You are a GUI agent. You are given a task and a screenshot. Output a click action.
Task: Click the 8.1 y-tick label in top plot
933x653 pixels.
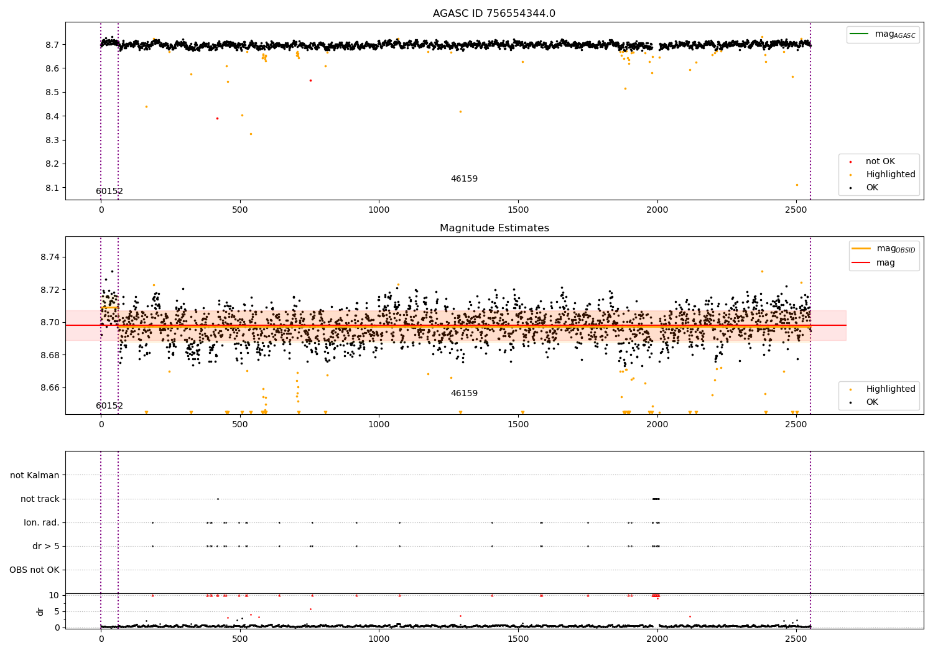coord(53,188)
